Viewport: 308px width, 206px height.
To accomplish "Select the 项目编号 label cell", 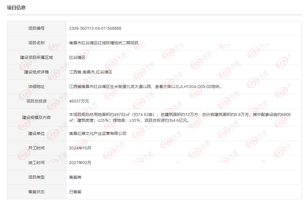I will tap(36, 29).
